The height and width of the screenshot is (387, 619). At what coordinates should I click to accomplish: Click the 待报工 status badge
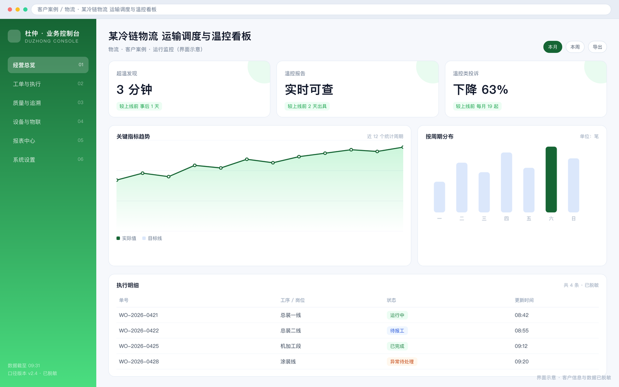(x=397, y=331)
